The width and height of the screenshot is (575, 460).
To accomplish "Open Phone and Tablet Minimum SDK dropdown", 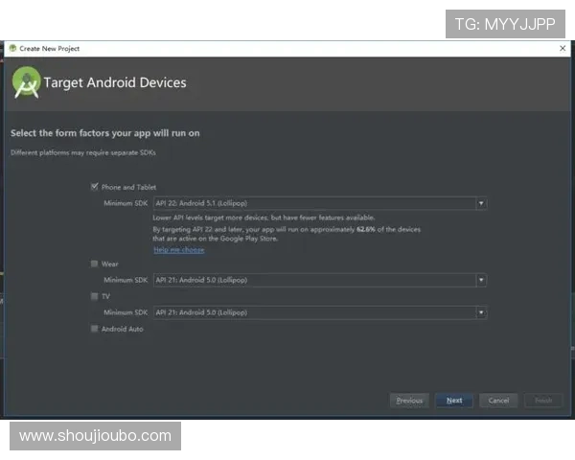I will coord(481,203).
